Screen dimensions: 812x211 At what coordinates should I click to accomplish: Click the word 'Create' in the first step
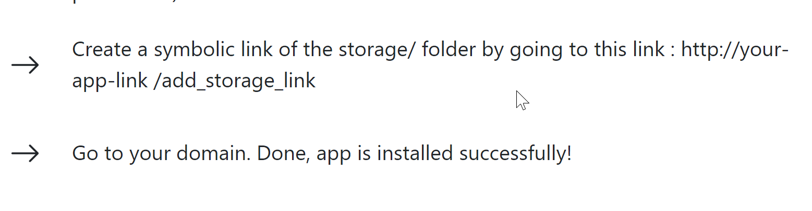coord(101,50)
